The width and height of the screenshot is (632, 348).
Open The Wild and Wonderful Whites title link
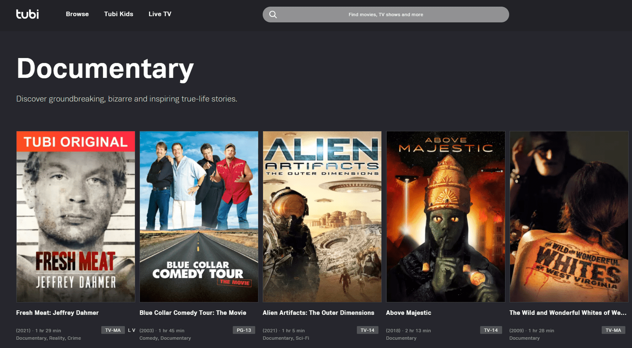coord(568,313)
